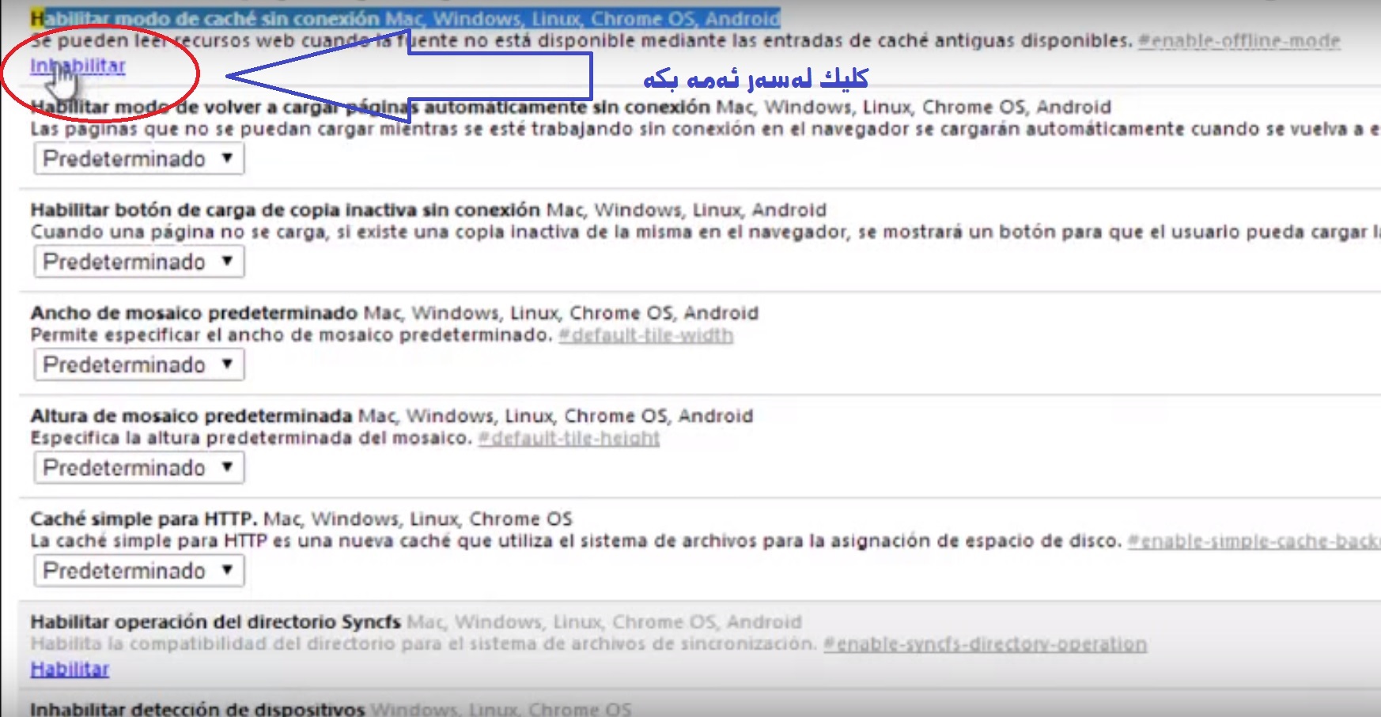Open the #enable-offline-mode anchor link
Image resolution: width=1381 pixels, height=717 pixels.
(x=1239, y=41)
